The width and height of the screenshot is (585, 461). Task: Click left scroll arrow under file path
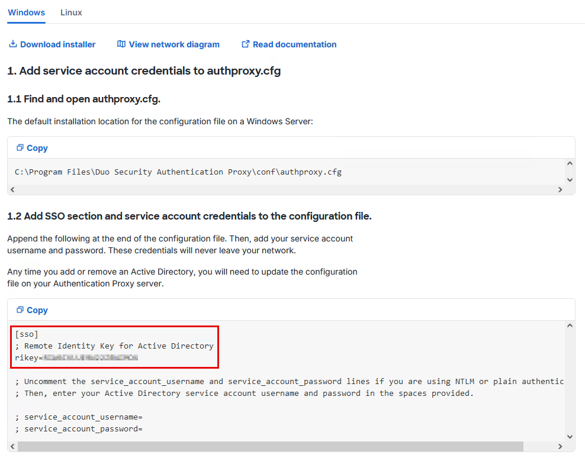coord(12,190)
